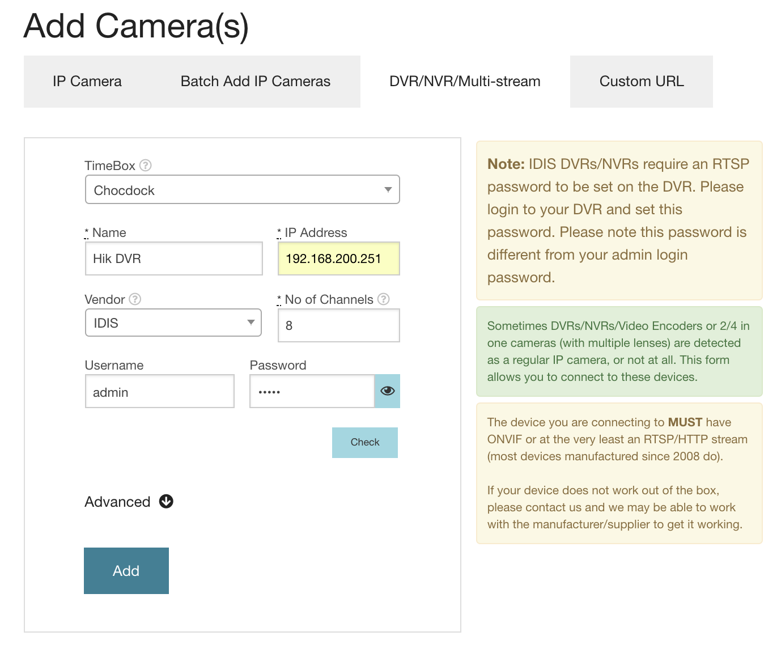Click the Advanced down-arrow circle icon
This screenshot has height=653, width=781.
point(166,502)
